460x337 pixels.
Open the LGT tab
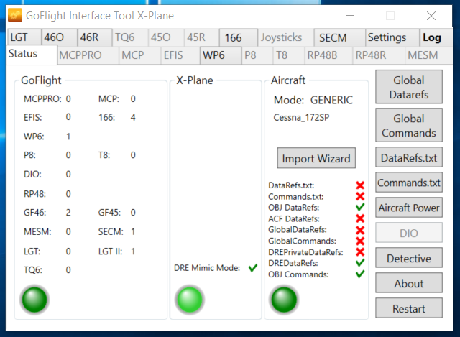(x=24, y=37)
